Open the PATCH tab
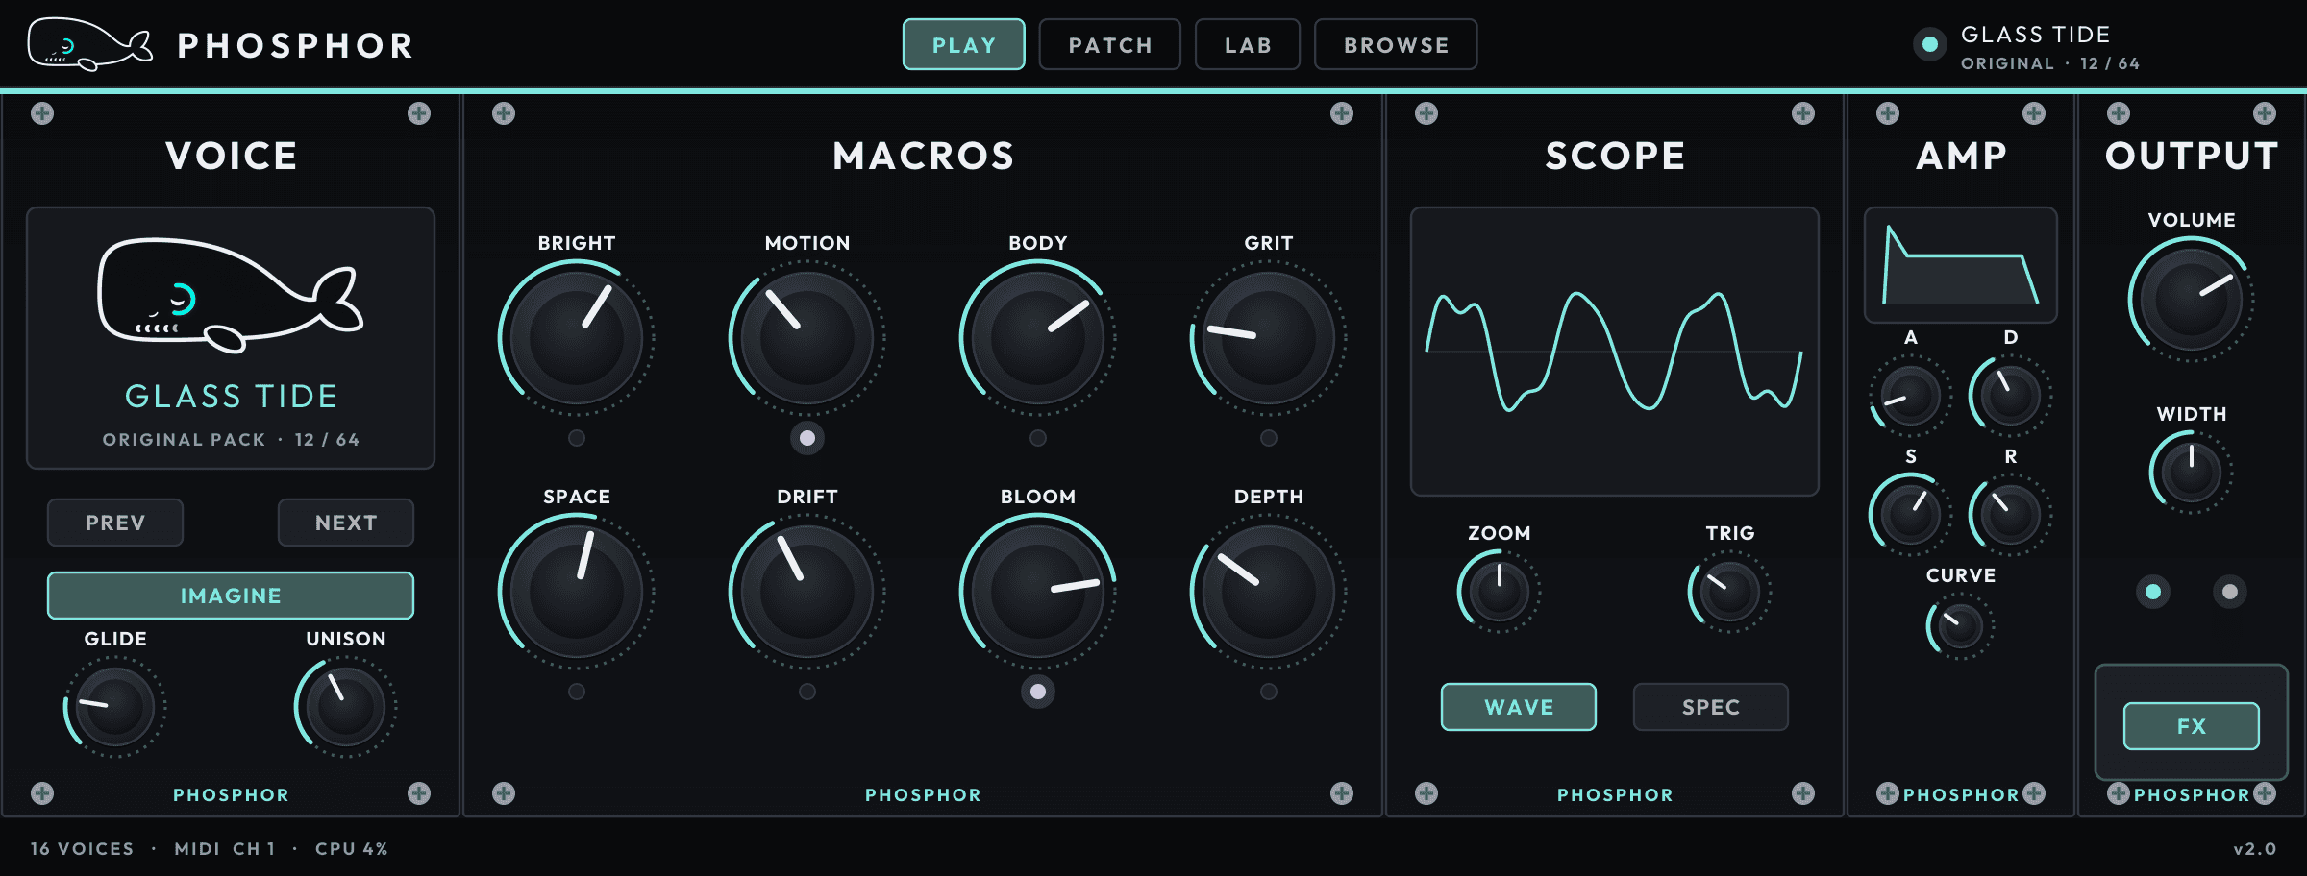Screen dimensions: 2307x876 (x=1110, y=44)
